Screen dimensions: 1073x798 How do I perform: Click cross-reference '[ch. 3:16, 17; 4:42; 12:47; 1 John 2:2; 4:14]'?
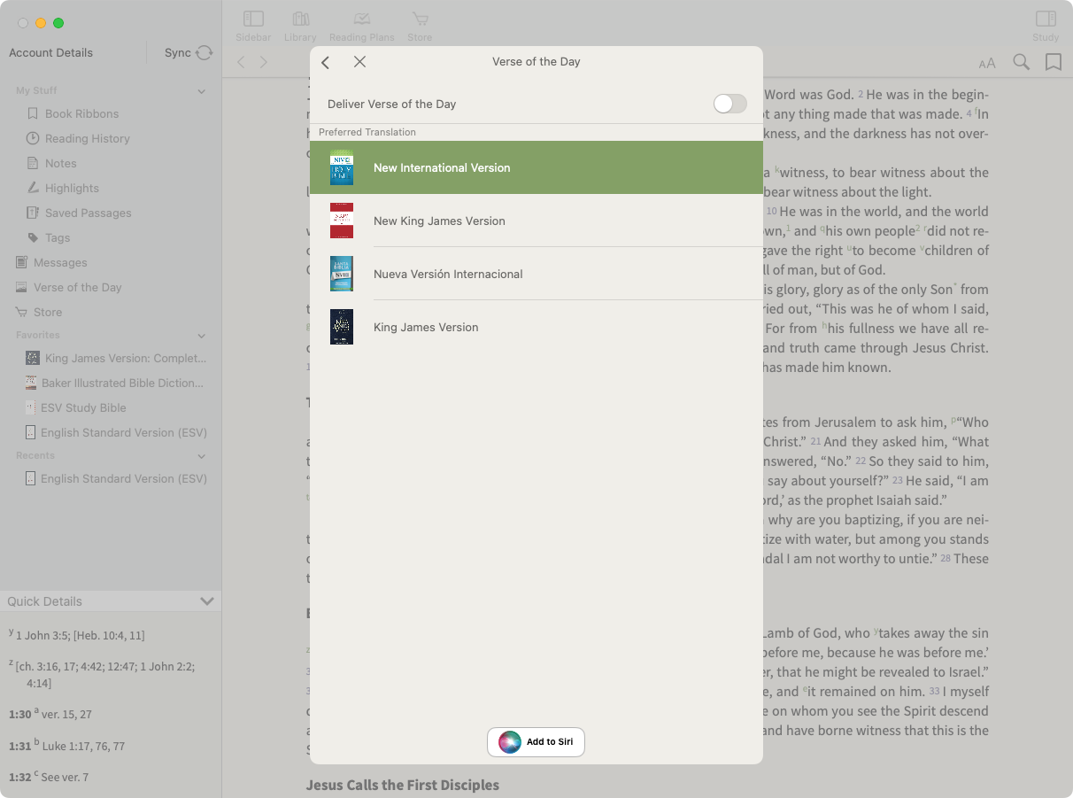pos(105,674)
